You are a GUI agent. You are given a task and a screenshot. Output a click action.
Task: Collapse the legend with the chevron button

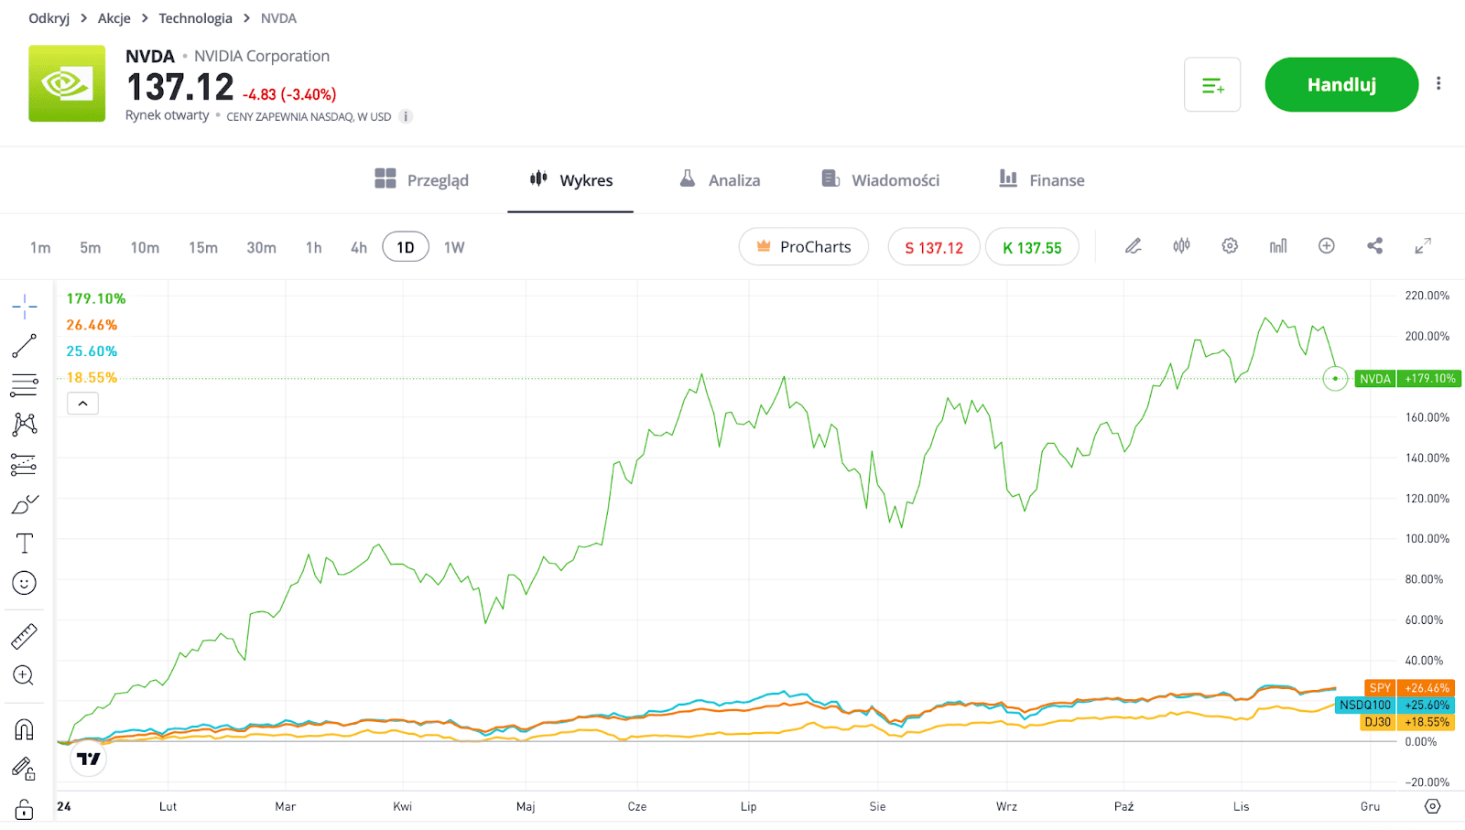point(82,404)
